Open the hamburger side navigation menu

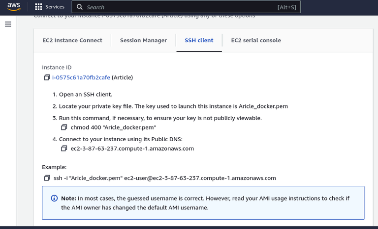[8, 24]
